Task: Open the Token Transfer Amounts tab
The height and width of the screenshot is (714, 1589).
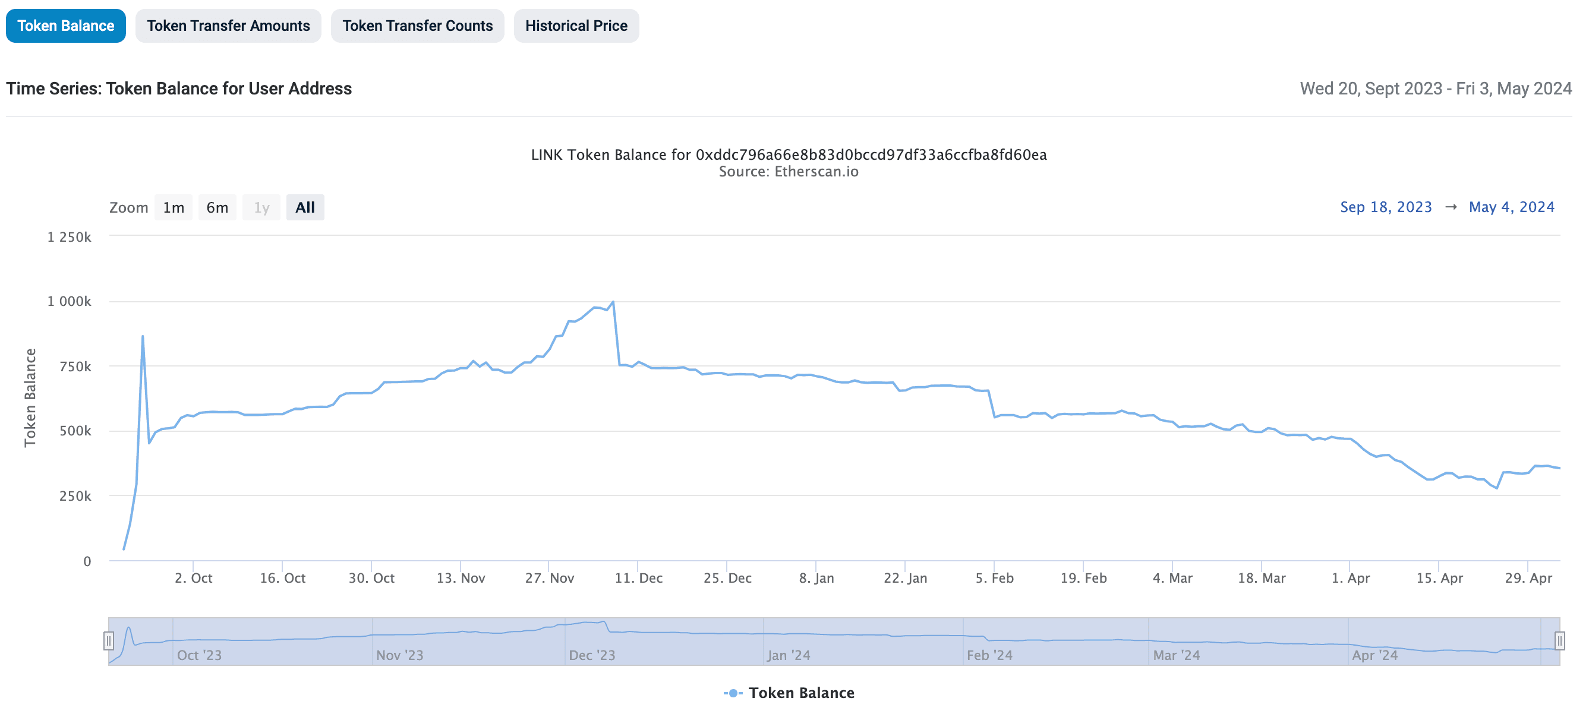Action: [228, 26]
